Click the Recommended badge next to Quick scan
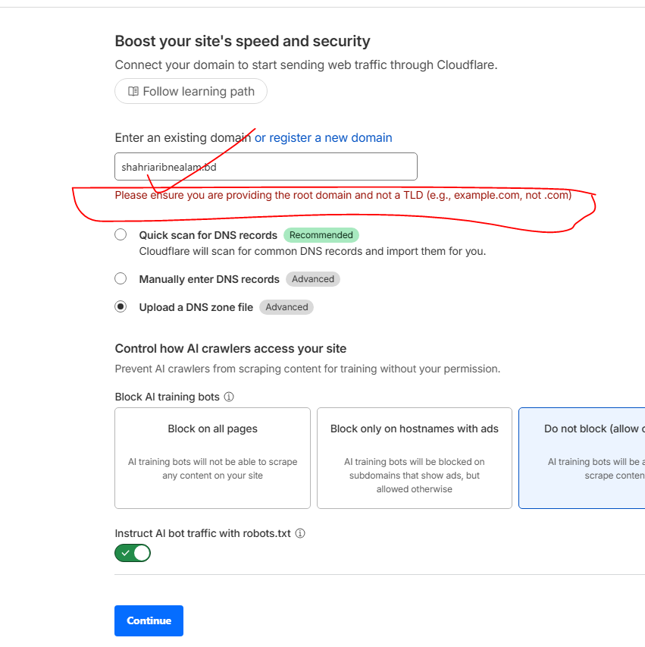Viewport: 645px width, 647px height. [321, 235]
